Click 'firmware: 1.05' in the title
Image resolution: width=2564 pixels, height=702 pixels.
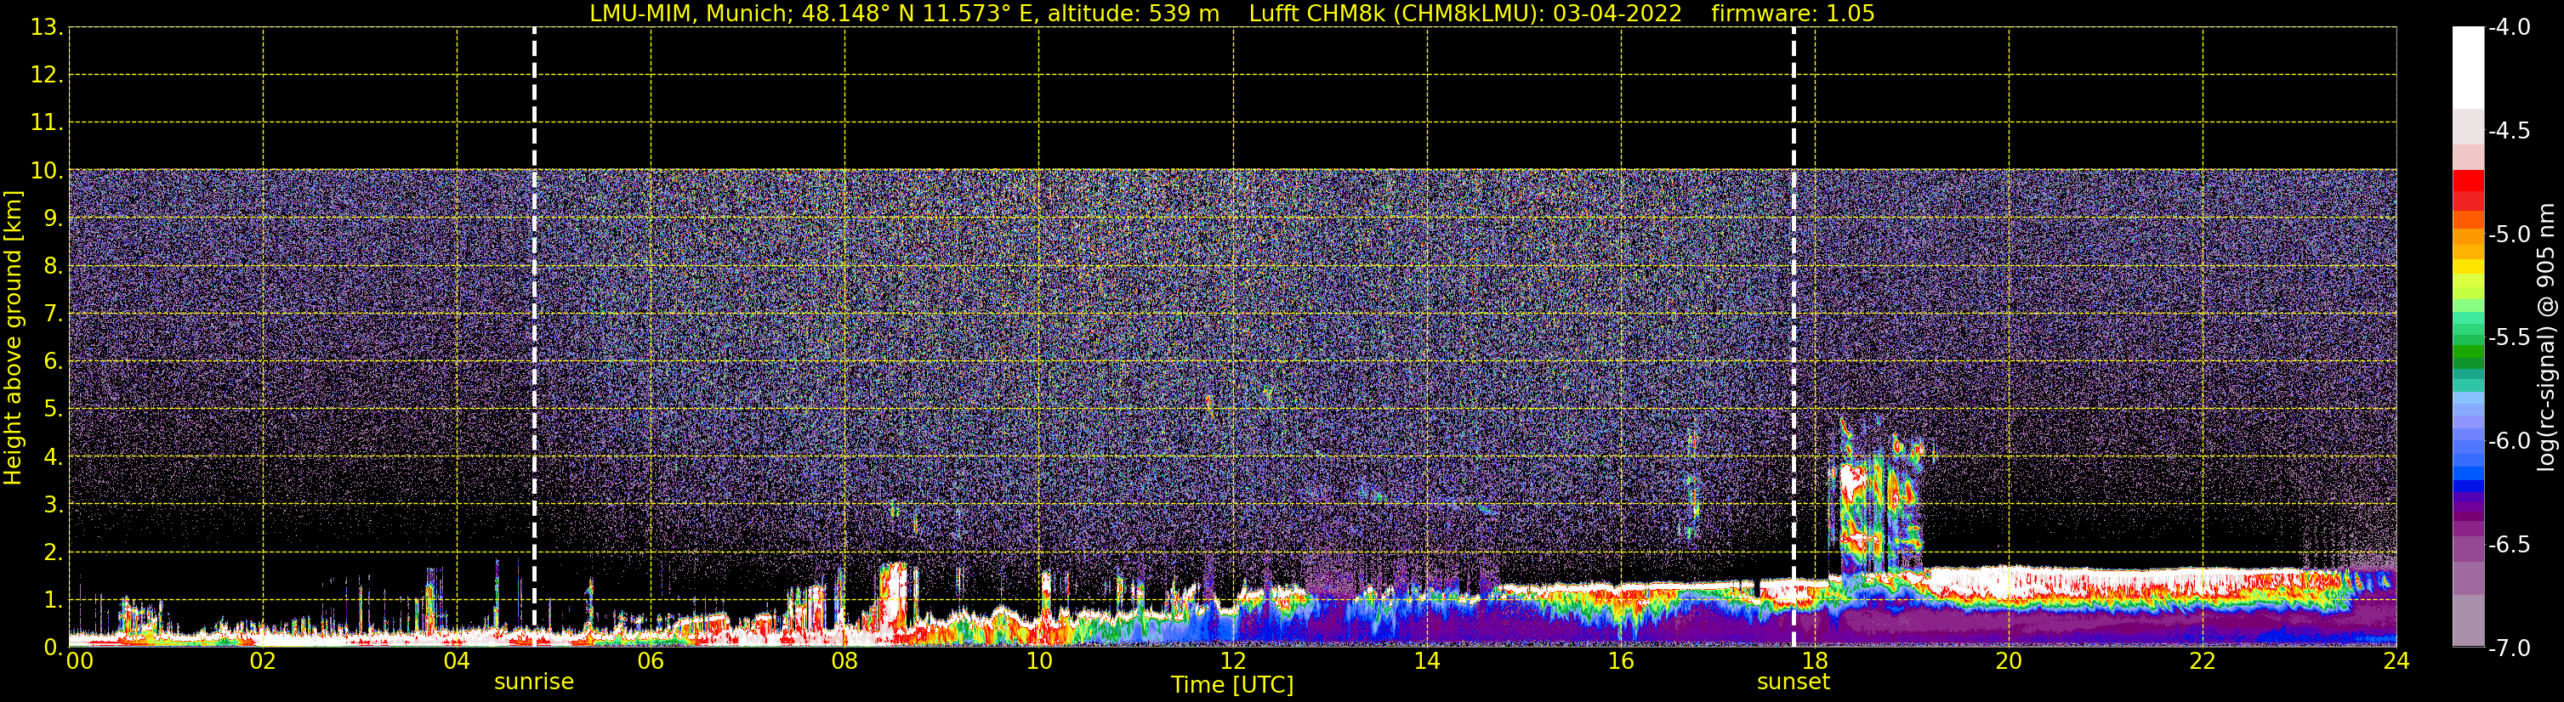[x=1793, y=14]
